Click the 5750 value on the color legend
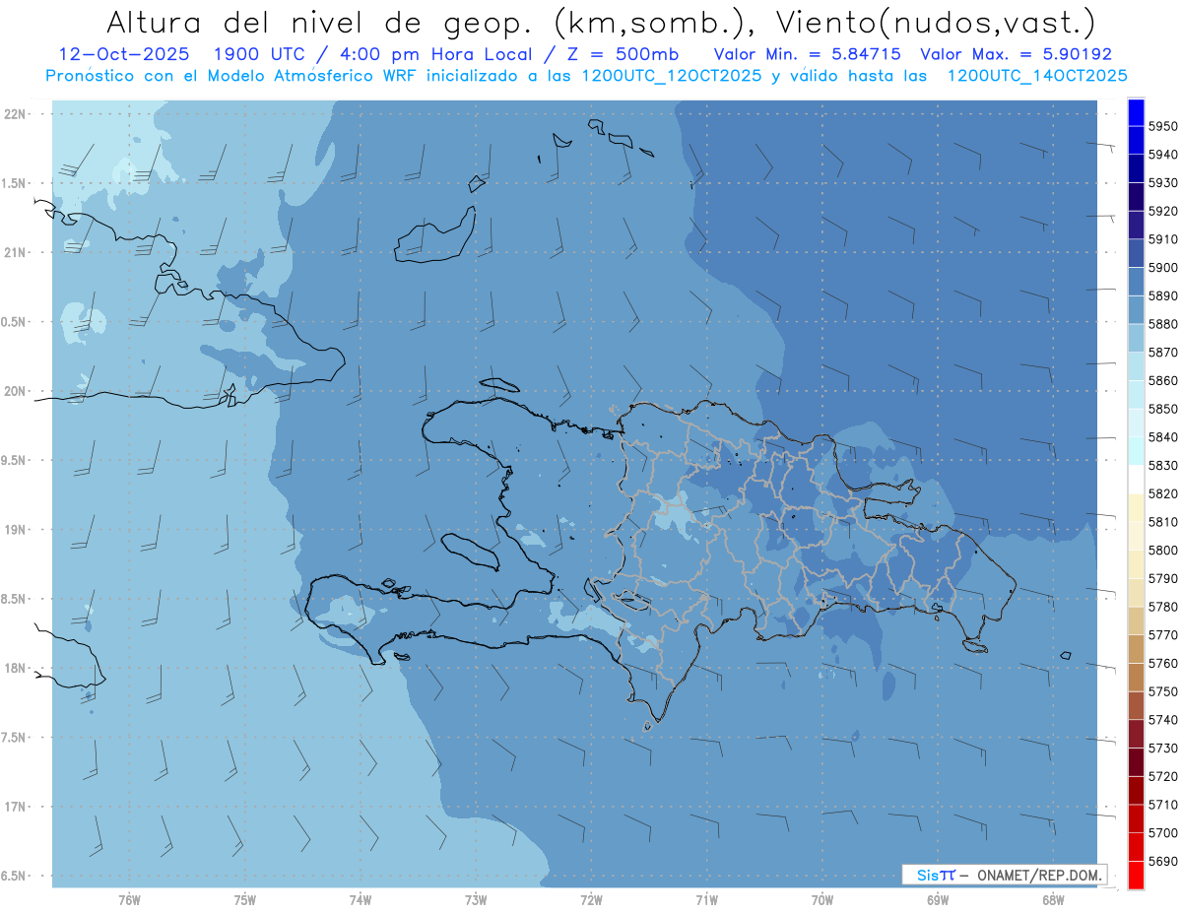1182x913 pixels. point(1162,691)
